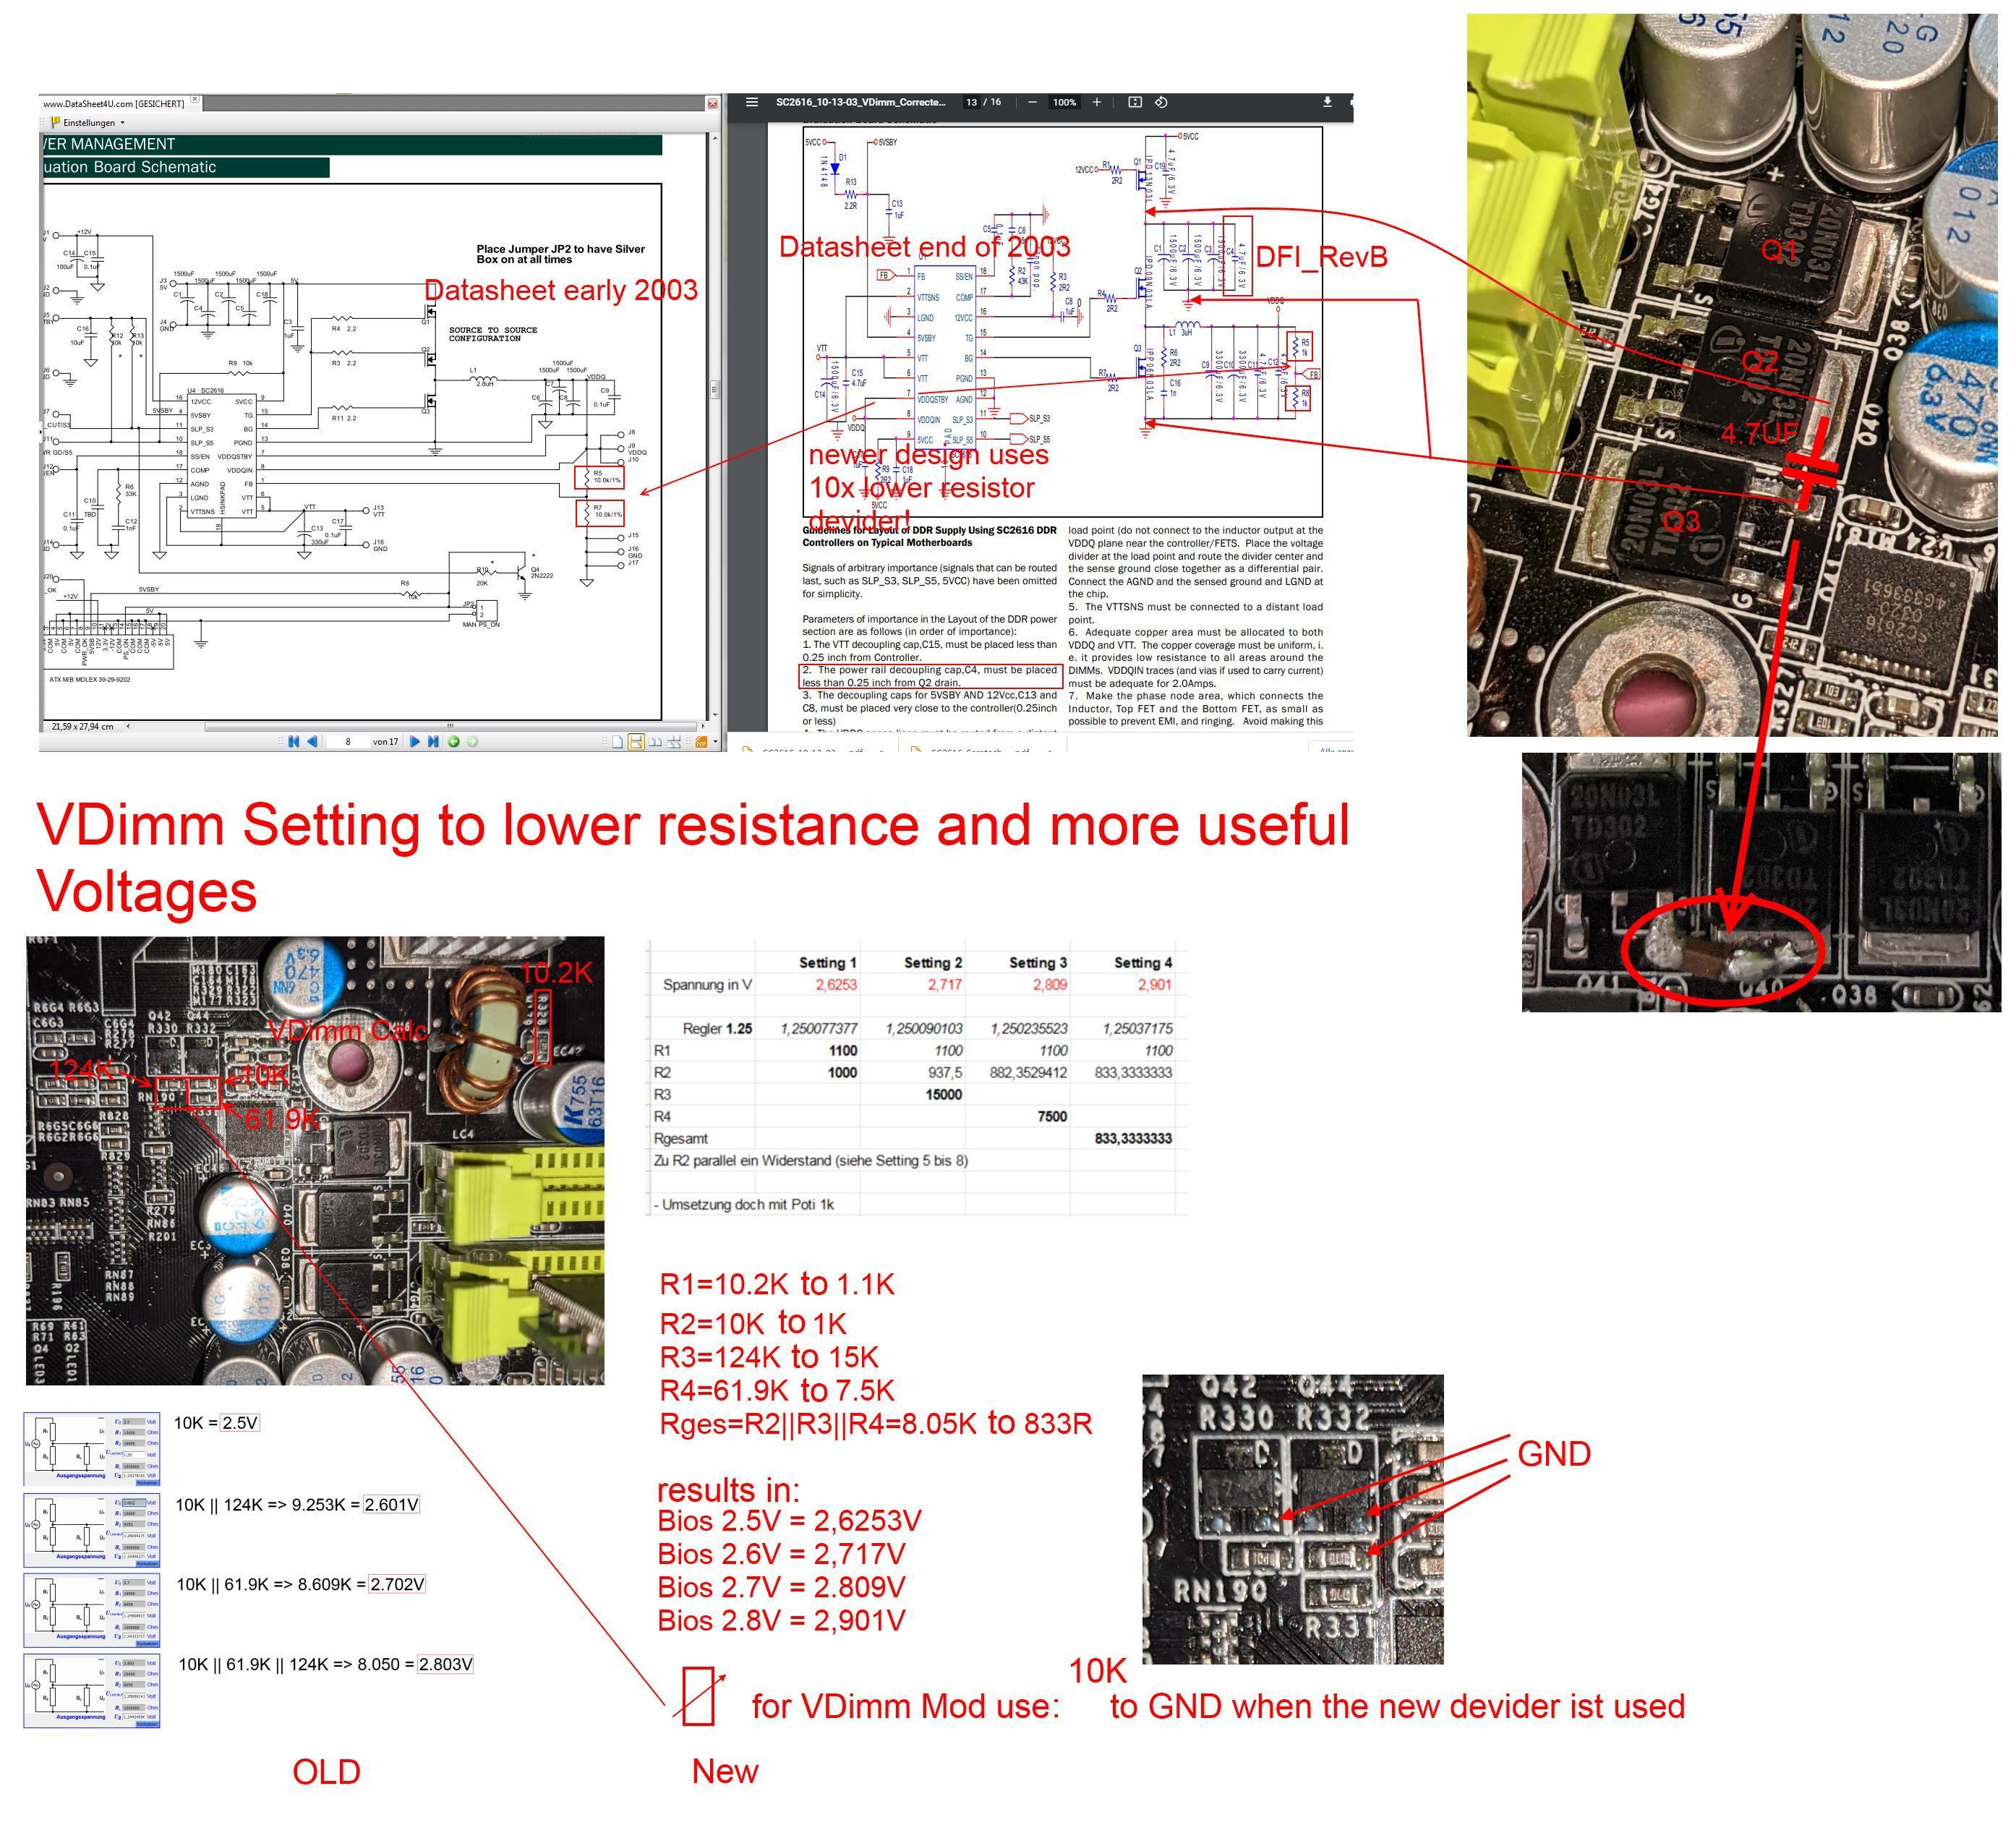
Task: Open Einstellungen dropdown menu
Action: point(88,123)
